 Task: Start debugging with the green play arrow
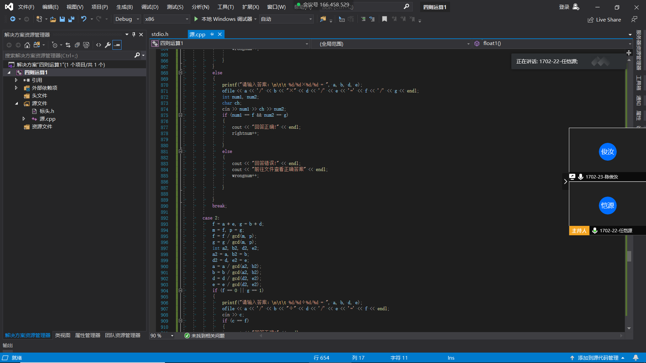click(196, 19)
